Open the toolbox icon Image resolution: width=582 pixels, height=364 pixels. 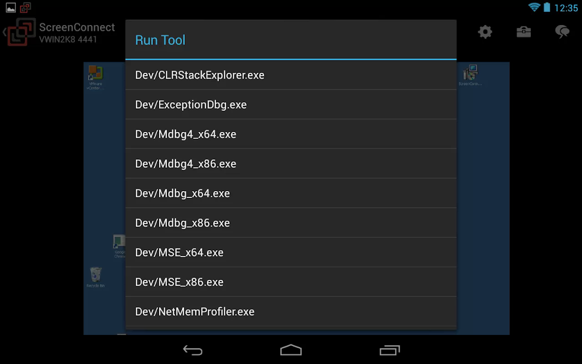pos(523,32)
